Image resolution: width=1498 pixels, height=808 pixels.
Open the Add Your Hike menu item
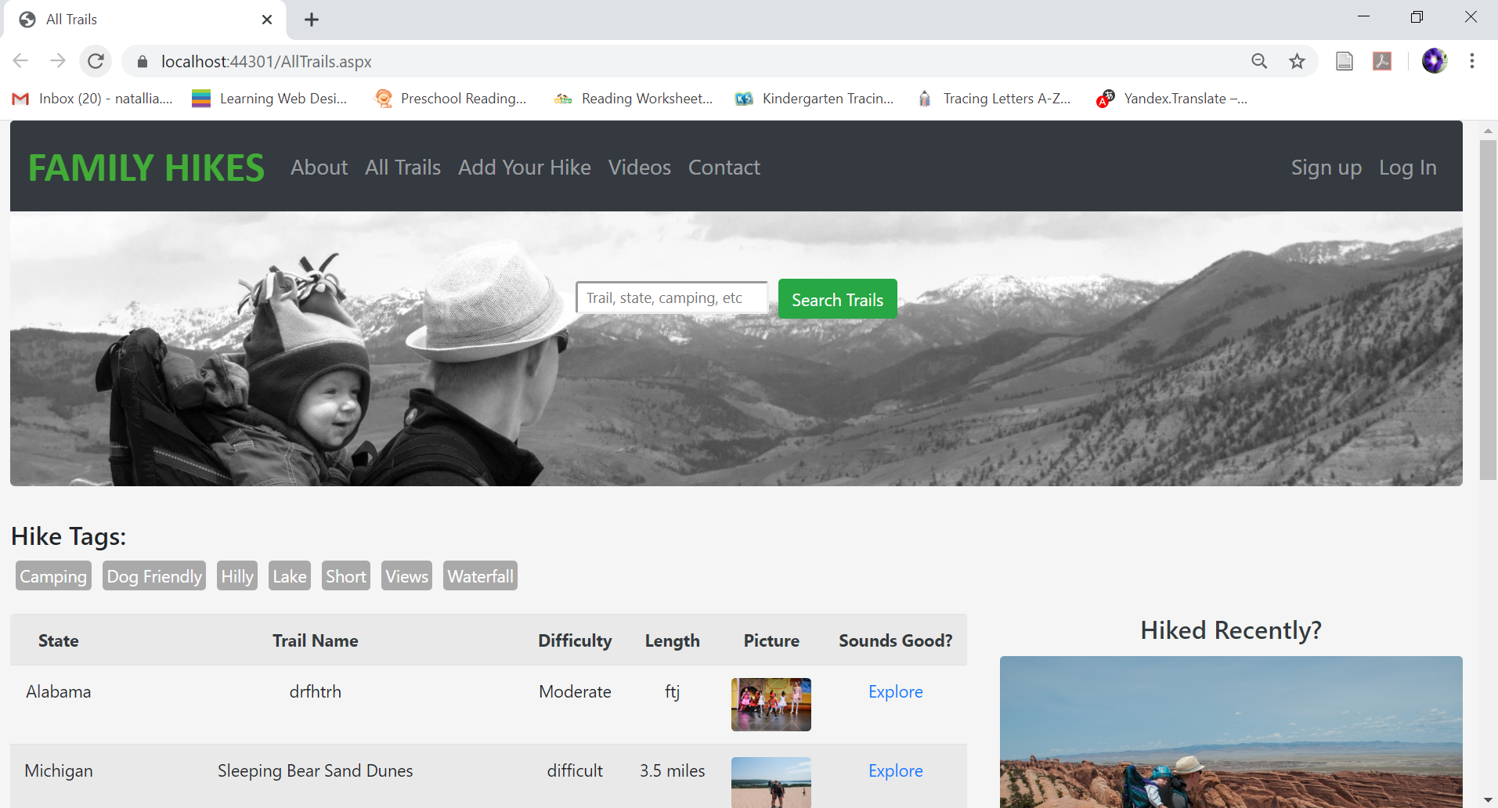tap(524, 168)
